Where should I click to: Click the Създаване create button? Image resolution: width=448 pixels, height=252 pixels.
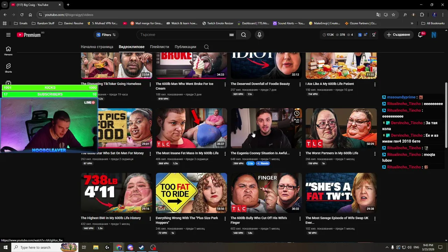(398, 35)
